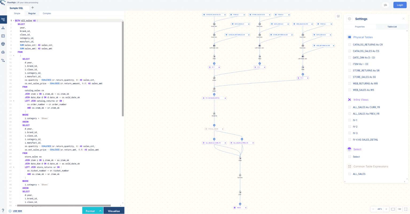Viewport: 410px width, 214px height.
Task: Expand the DATE_DIM As D node dropdown
Action: (x=249, y=24)
